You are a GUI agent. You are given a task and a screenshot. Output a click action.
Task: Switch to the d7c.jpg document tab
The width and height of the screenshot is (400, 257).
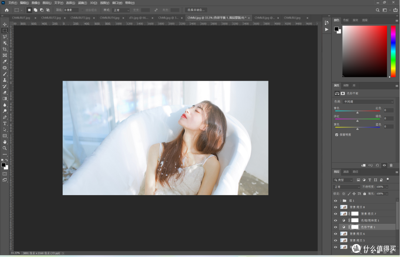(139, 18)
